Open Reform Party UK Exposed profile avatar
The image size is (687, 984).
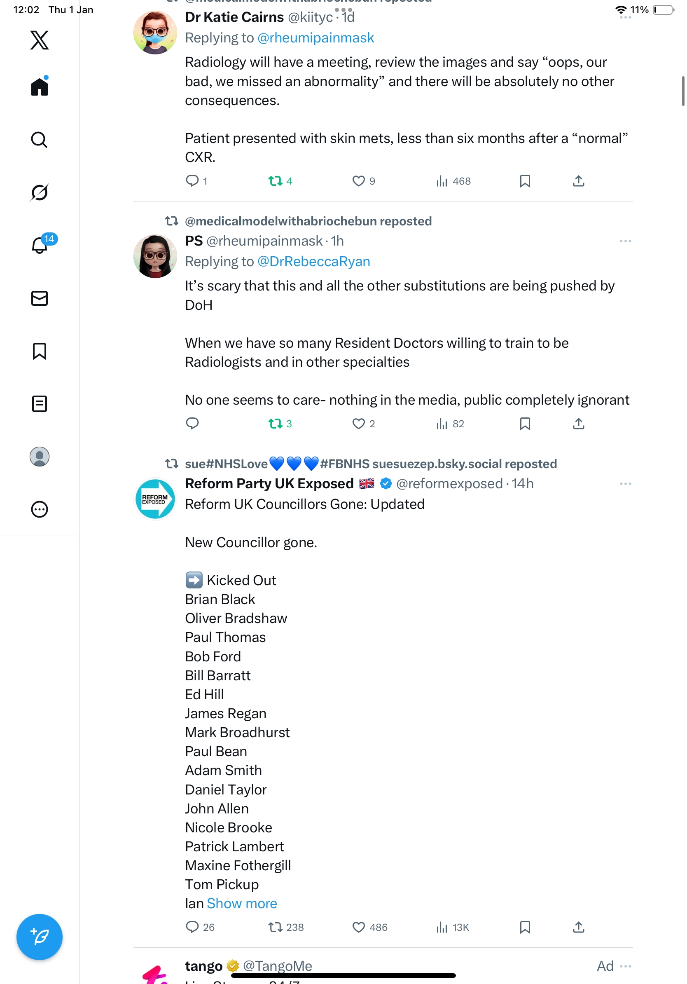(155, 499)
